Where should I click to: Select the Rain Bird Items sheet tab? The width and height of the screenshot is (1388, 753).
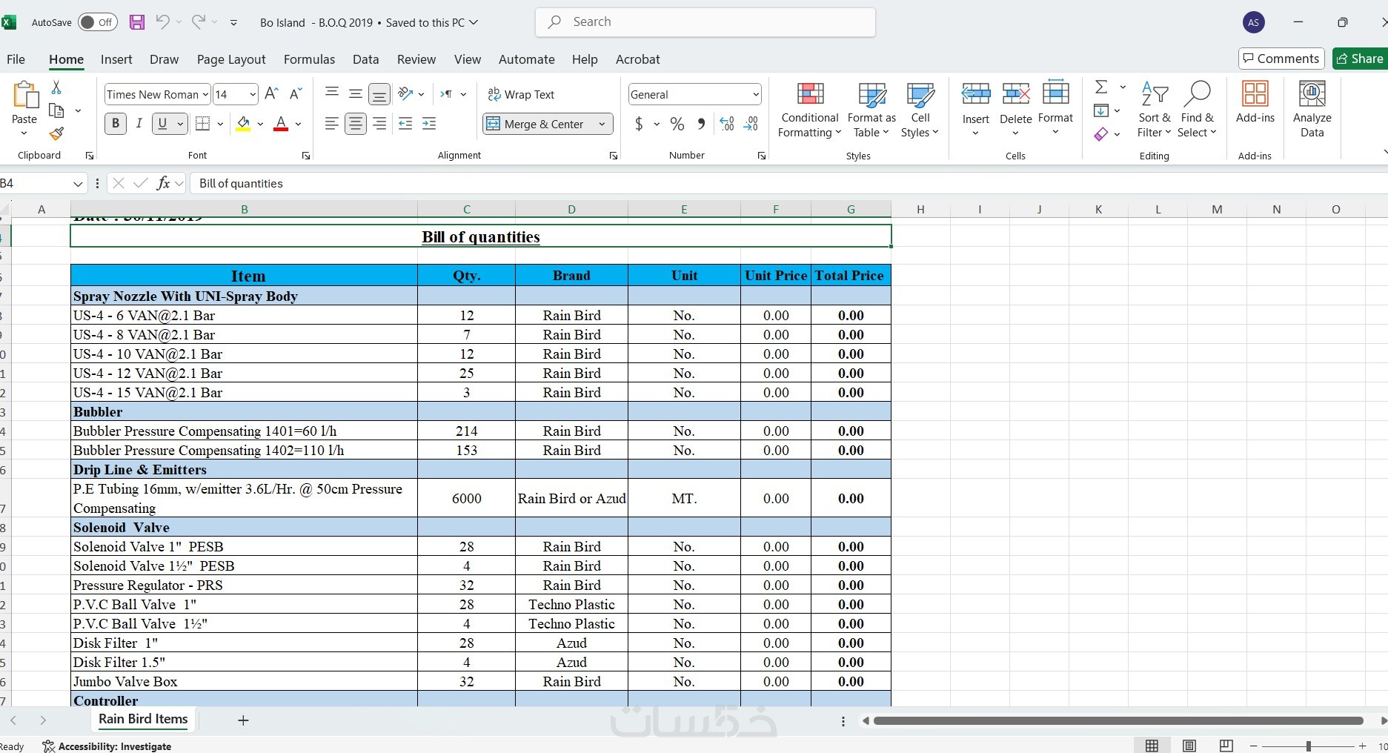click(143, 719)
